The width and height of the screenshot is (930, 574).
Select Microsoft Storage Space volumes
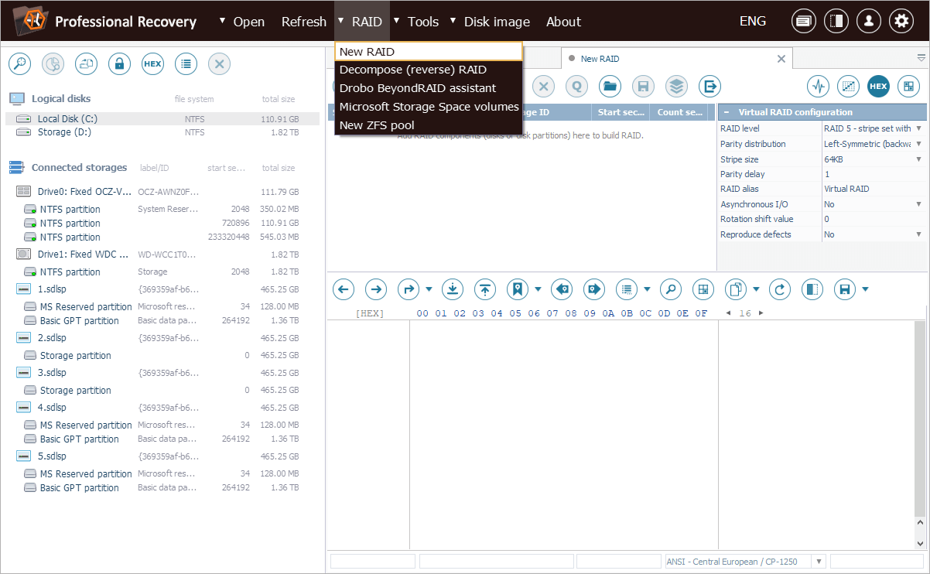click(x=429, y=107)
